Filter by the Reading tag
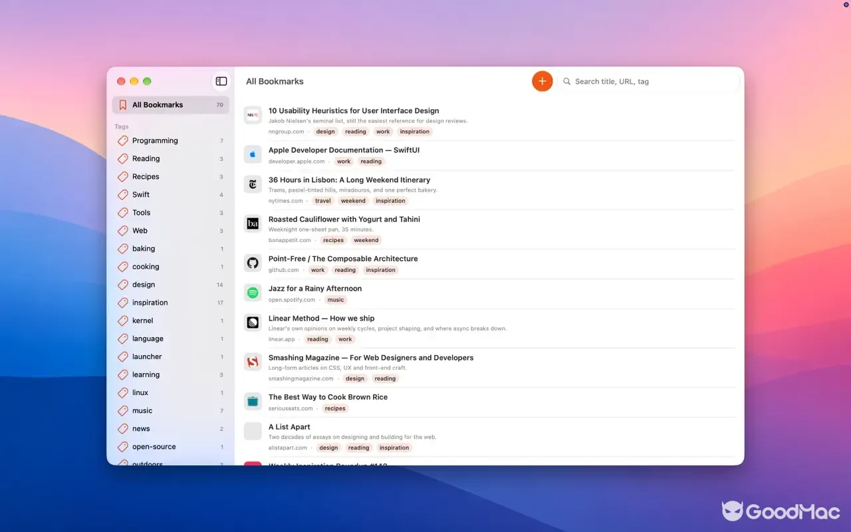The width and height of the screenshot is (851, 532). coord(171,159)
